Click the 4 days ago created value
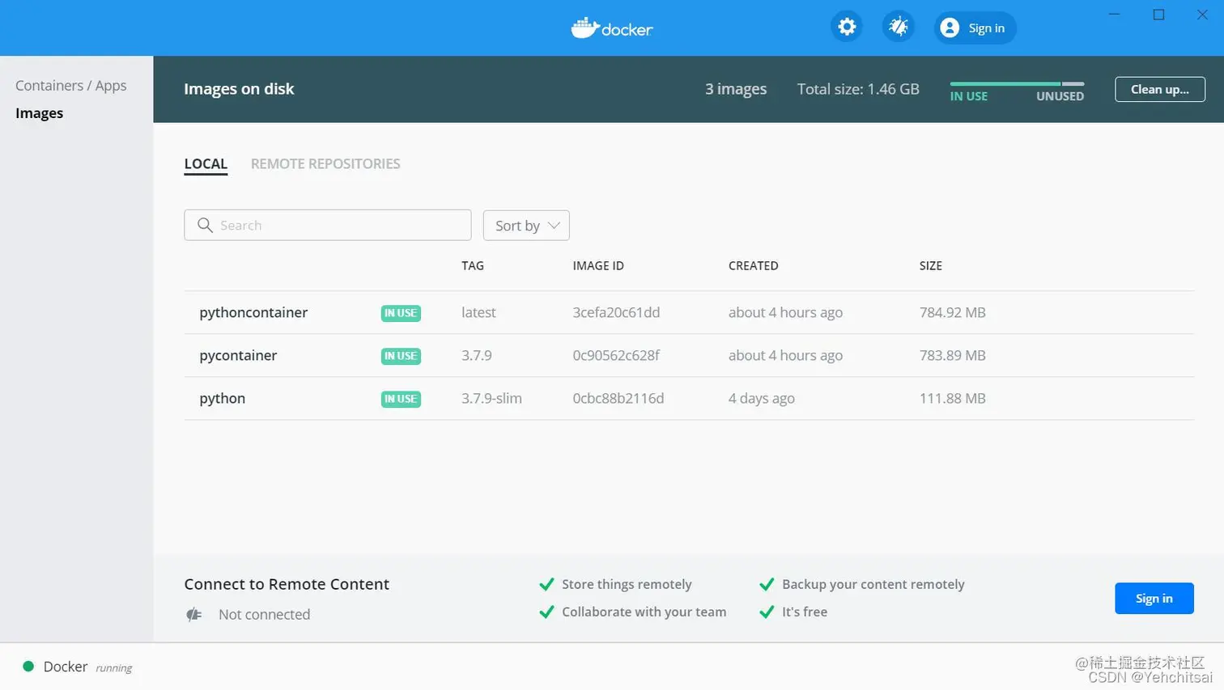The image size is (1224, 690). [762, 398]
